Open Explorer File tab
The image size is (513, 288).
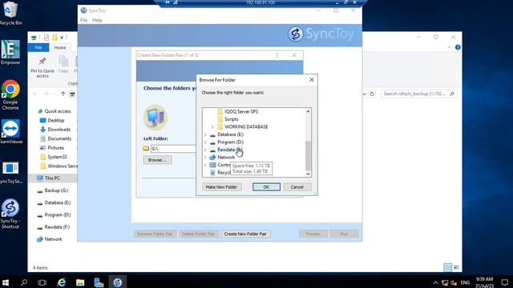click(x=38, y=48)
